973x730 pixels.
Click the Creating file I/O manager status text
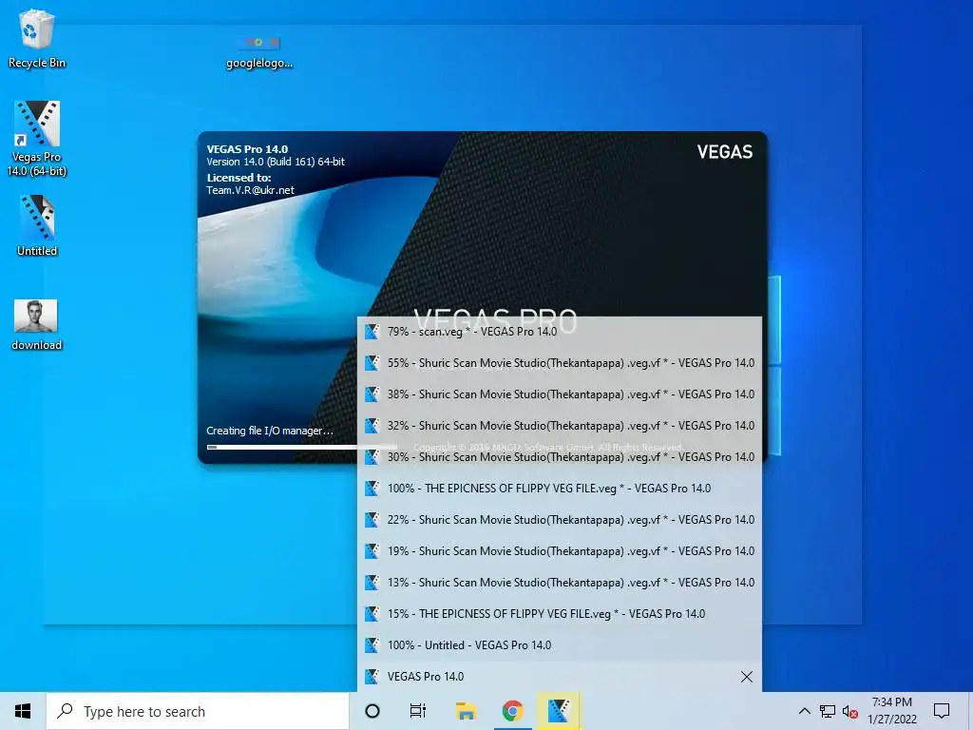(x=270, y=431)
